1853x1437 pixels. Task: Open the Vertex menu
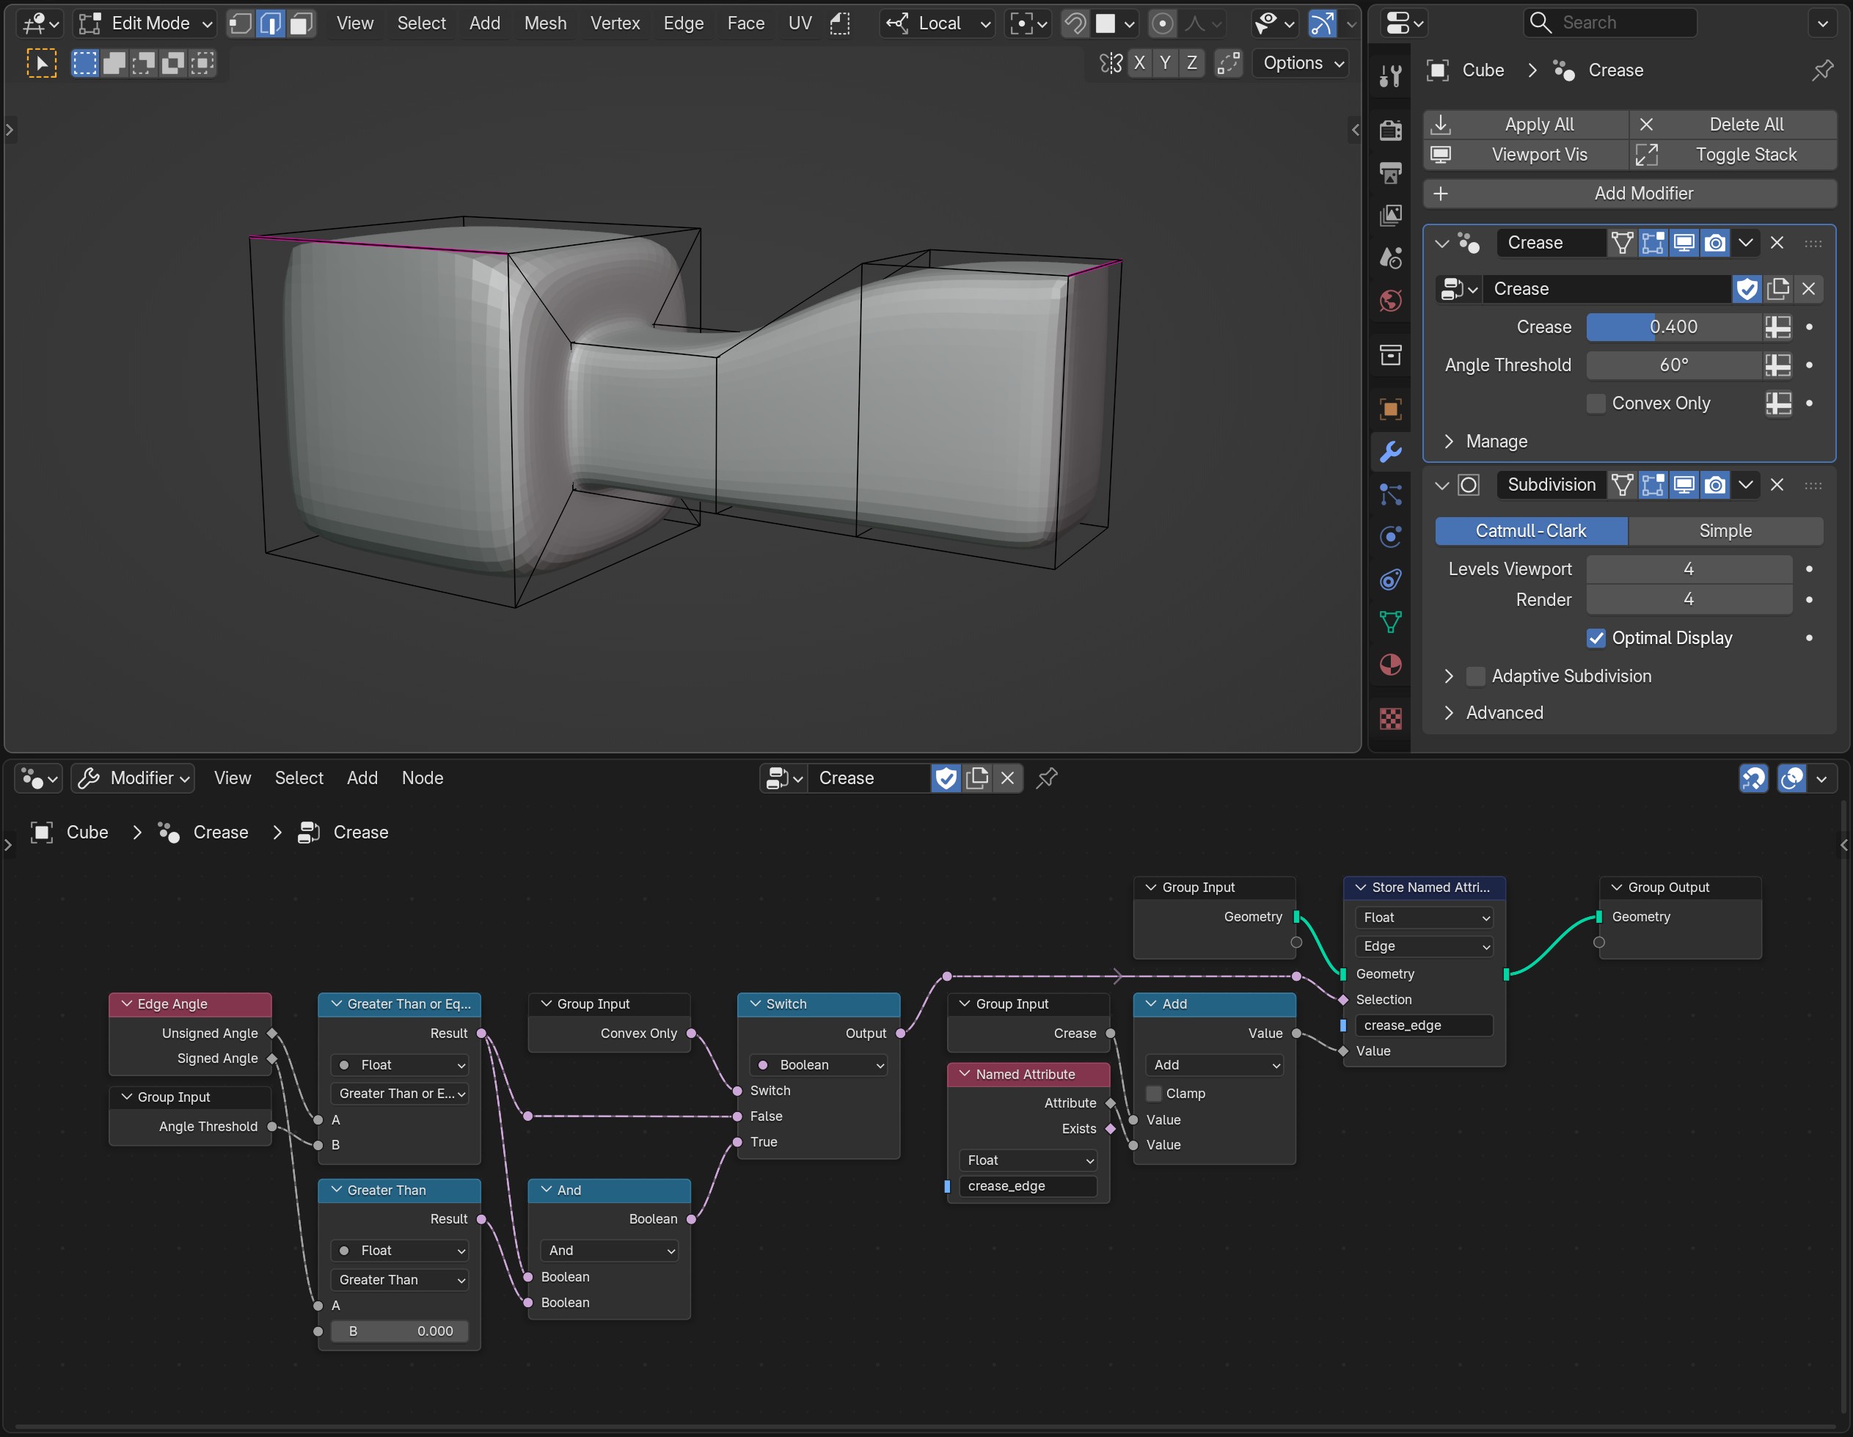[x=615, y=23]
